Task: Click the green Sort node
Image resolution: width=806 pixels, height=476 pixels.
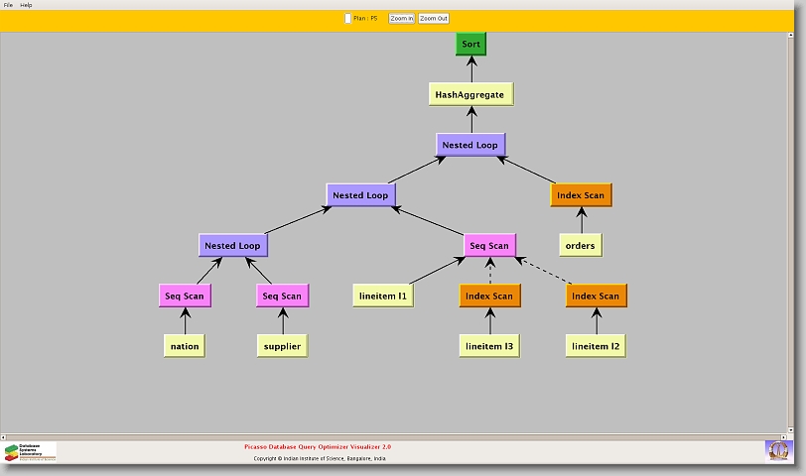Action: coord(471,44)
